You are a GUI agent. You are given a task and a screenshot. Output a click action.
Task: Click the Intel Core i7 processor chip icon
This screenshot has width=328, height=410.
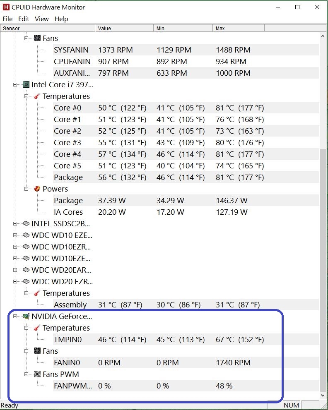click(x=26, y=85)
